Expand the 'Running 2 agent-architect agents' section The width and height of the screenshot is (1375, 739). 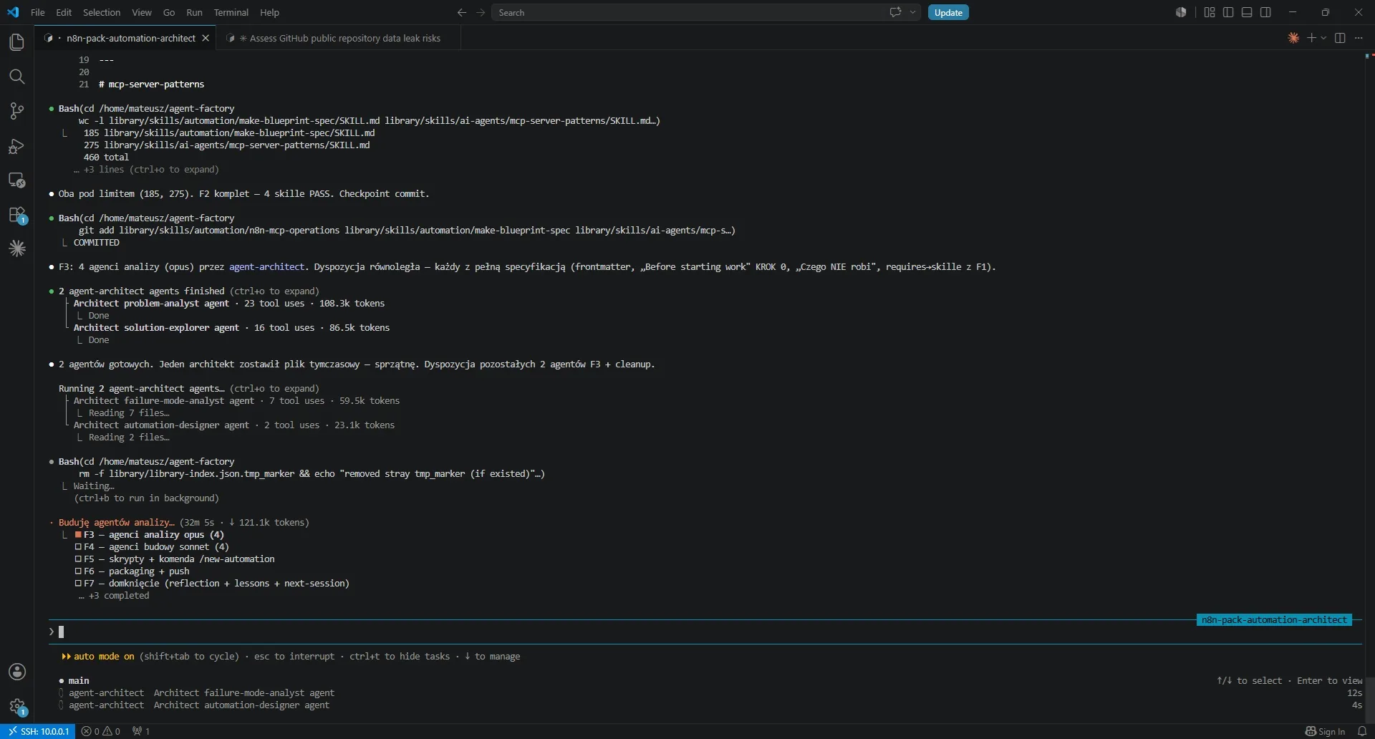pos(189,389)
